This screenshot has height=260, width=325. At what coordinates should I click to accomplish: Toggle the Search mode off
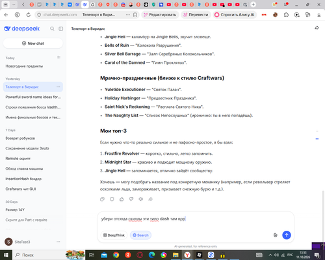pyautogui.click(x=140, y=235)
